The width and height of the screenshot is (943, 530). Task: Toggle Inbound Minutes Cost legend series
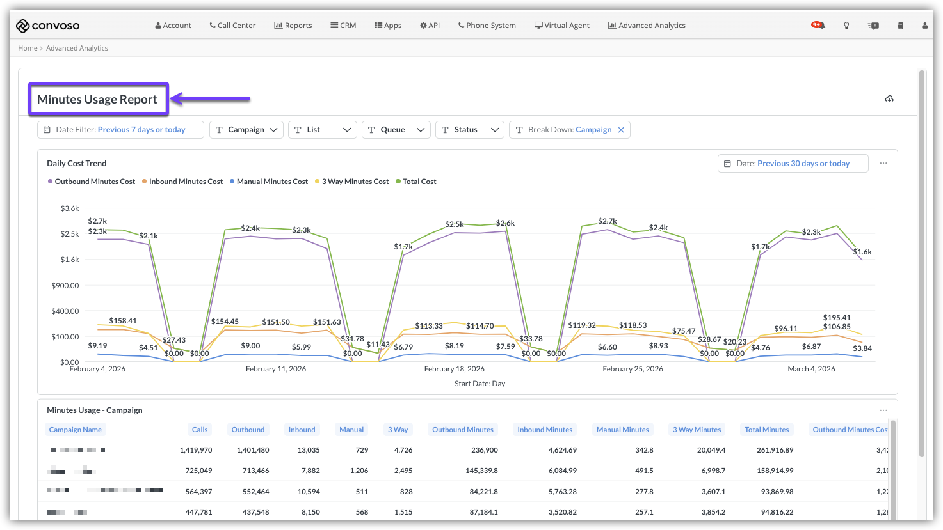(x=182, y=182)
